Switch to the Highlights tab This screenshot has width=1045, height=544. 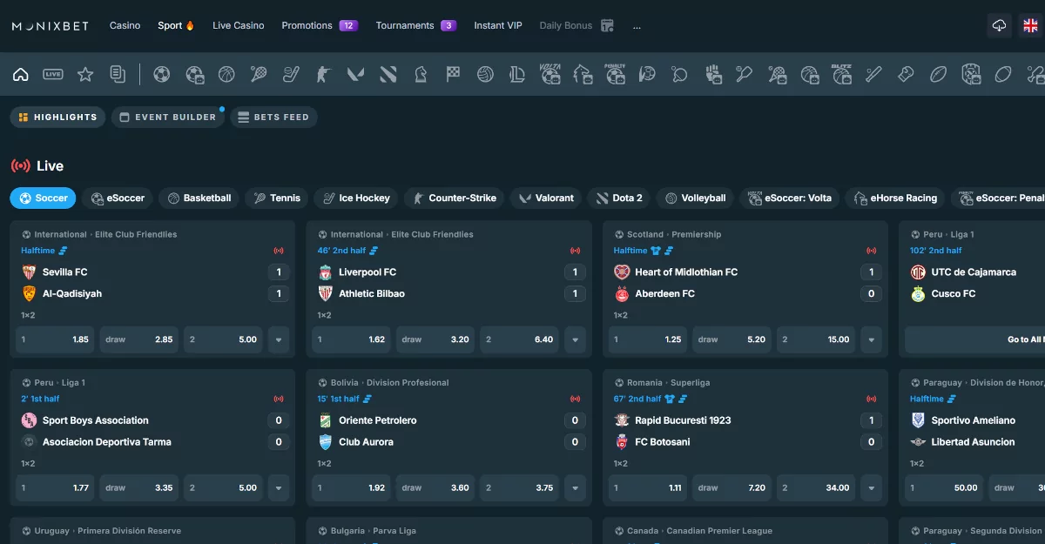click(x=57, y=117)
